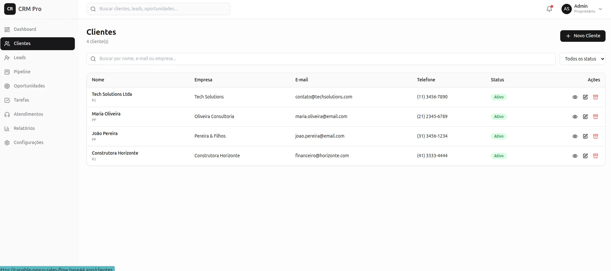Click Oliveira Consultoria company cell

click(214, 116)
